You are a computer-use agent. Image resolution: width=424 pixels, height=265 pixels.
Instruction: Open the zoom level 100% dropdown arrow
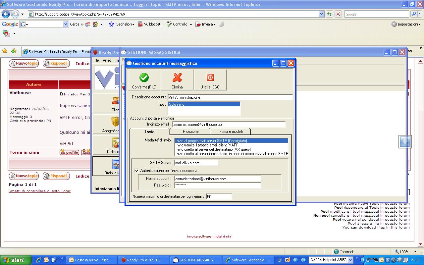click(x=415, y=252)
